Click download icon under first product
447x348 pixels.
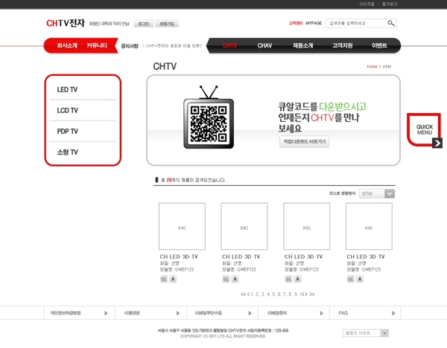click(173, 279)
